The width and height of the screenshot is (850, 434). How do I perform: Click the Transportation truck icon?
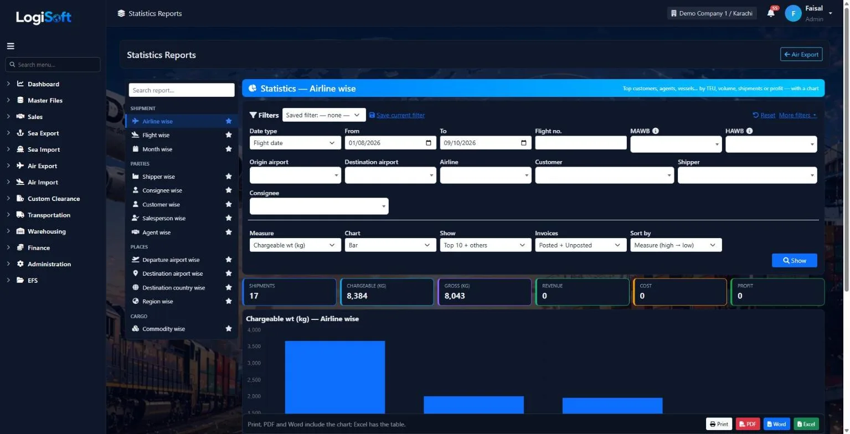[x=20, y=215]
